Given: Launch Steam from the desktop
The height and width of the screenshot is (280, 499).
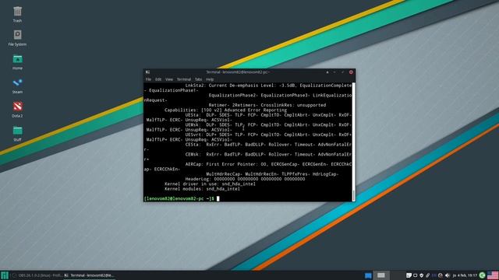Looking at the screenshot, I should (x=17, y=86).
